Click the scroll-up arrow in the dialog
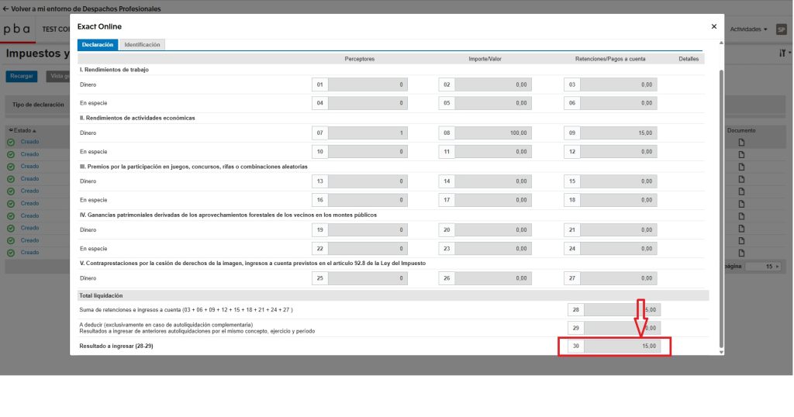This screenshot has height=417, width=794. pos(721,43)
